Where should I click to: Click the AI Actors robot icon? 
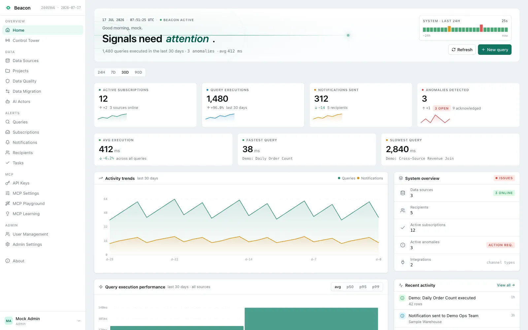click(x=8, y=101)
